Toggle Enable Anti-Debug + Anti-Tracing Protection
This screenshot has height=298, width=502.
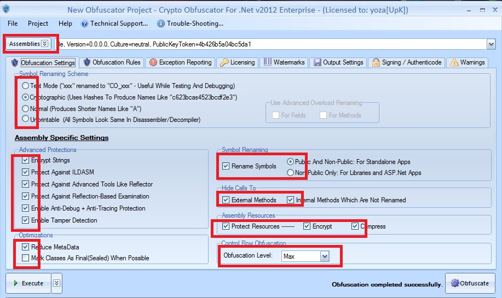point(25,208)
